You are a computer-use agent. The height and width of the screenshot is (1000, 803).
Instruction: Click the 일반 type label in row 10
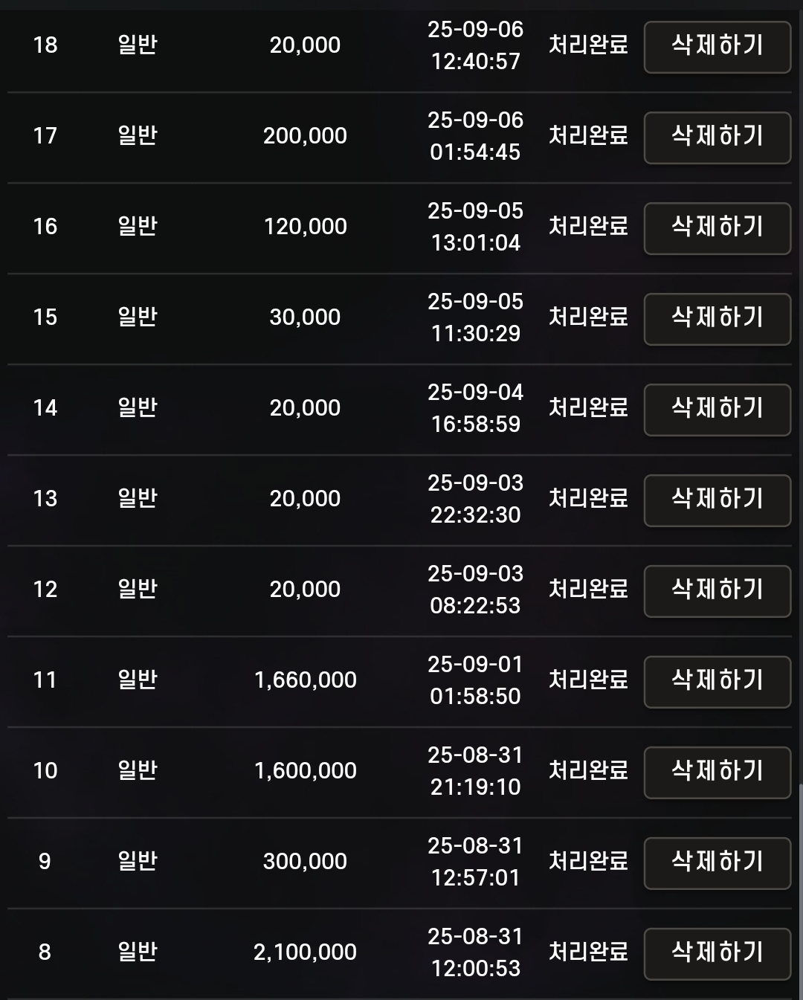pos(138,770)
